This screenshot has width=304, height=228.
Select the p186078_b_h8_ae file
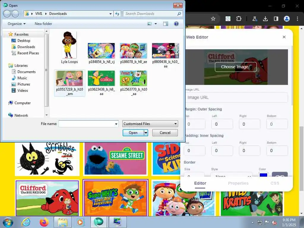134,53
